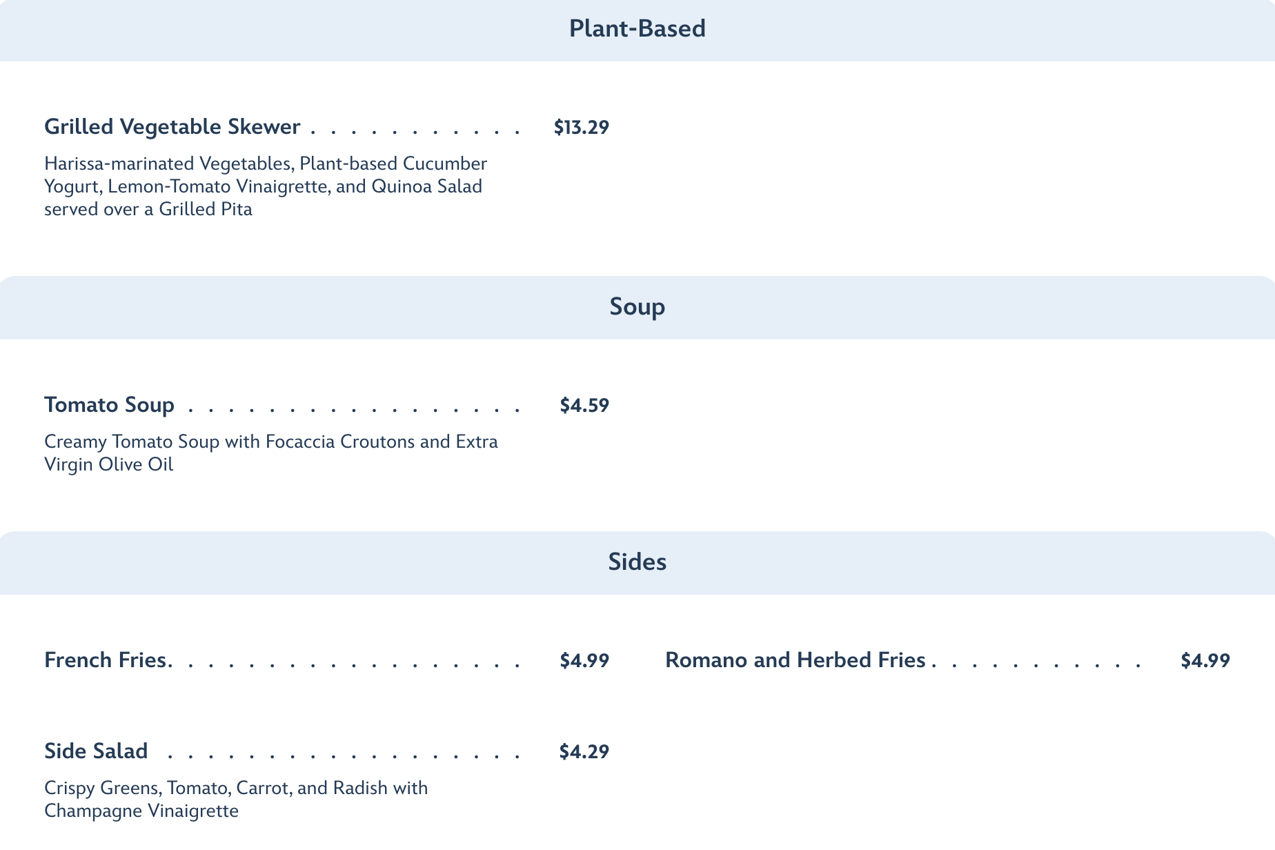The width and height of the screenshot is (1275, 850).
Task: Click the Creamy Tomato Soup description
Action: [270, 453]
